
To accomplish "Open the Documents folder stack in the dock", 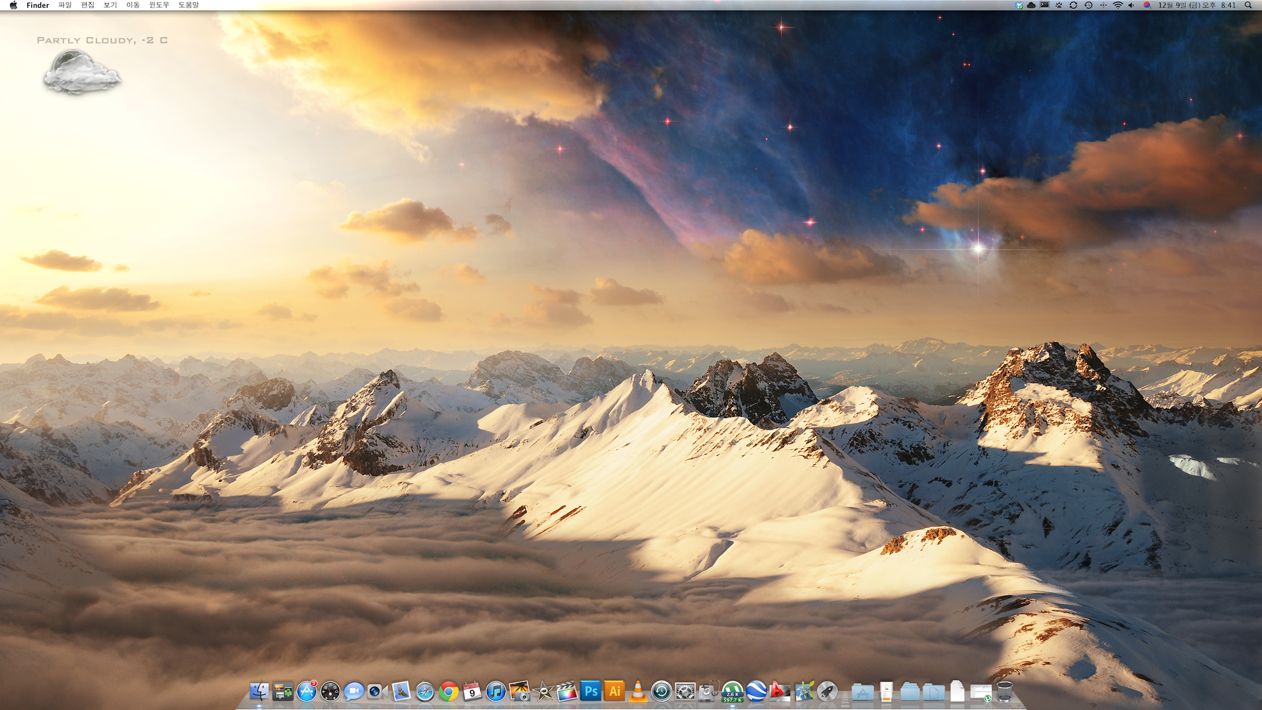I will (x=933, y=692).
